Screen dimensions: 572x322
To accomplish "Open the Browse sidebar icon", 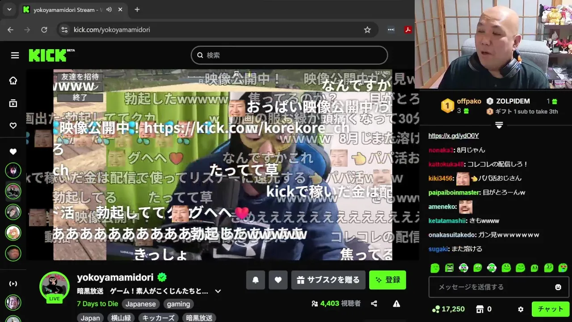I will 13,103.
